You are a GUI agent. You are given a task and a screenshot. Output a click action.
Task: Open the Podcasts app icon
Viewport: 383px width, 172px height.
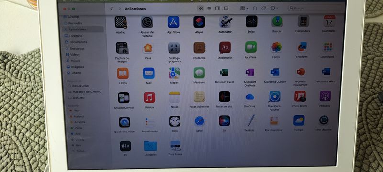[x=325, y=96]
